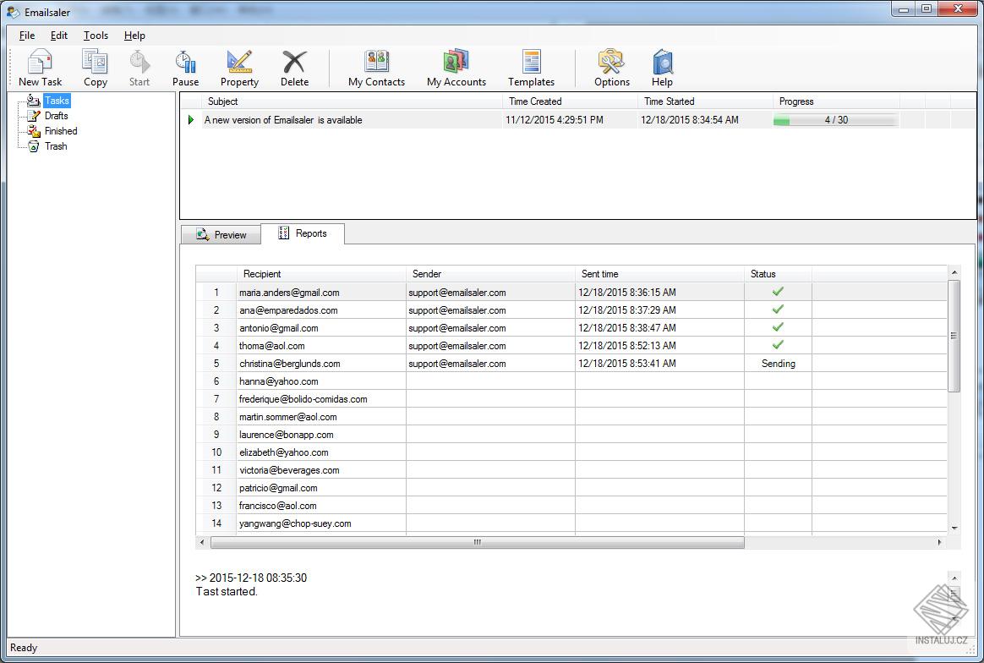Screen dimensions: 984x663
Task: Select the Tasks folder in tree
Action: click(57, 101)
